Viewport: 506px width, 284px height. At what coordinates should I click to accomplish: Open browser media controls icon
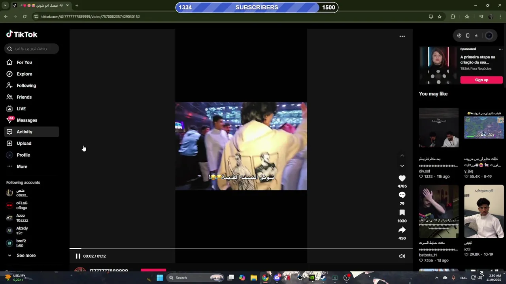tap(481, 17)
